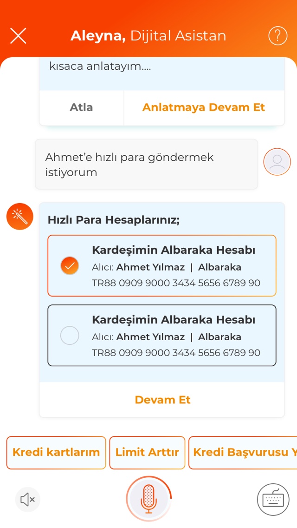Choose the Kredi kartlarım quick action
297x528 pixels.
(x=56, y=452)
